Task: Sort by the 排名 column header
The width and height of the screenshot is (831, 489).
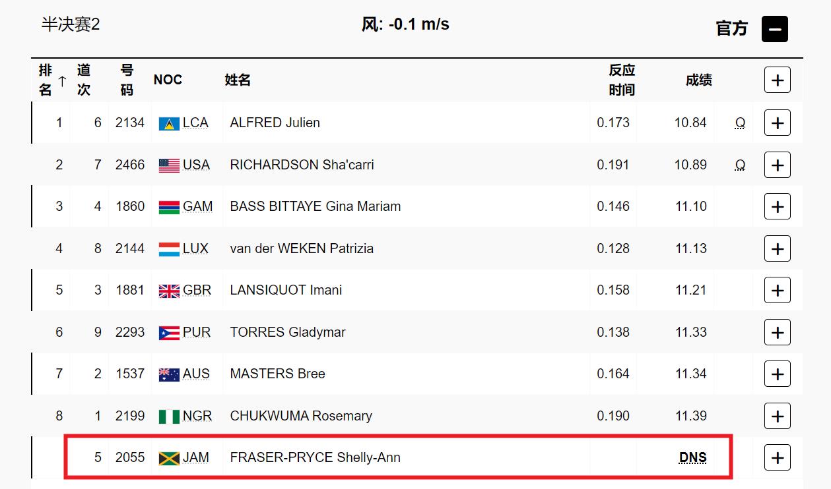Action: [52, 80]
